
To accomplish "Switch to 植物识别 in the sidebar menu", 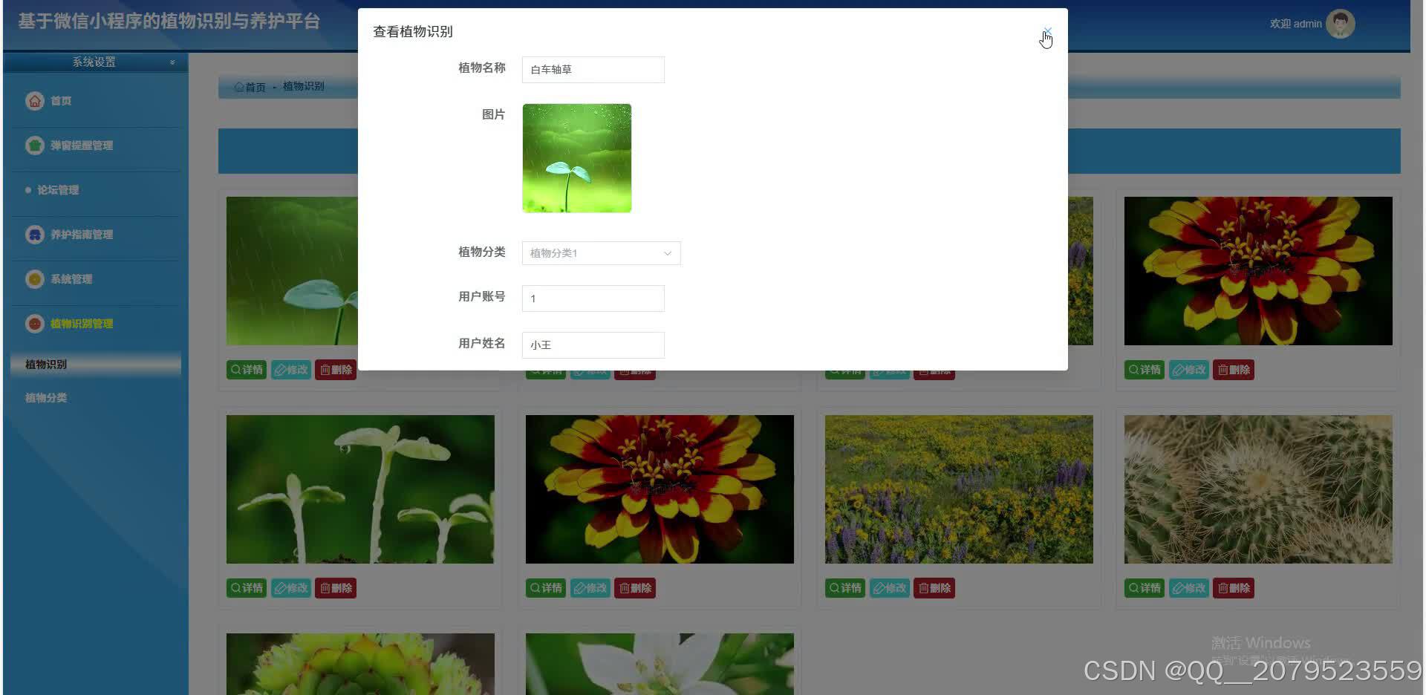I will pos(45,364).
